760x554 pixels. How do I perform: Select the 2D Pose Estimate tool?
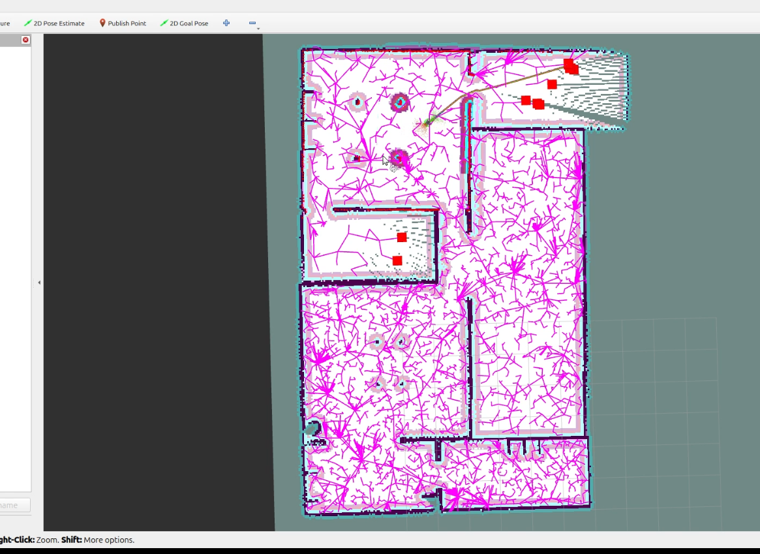point(54,23)
